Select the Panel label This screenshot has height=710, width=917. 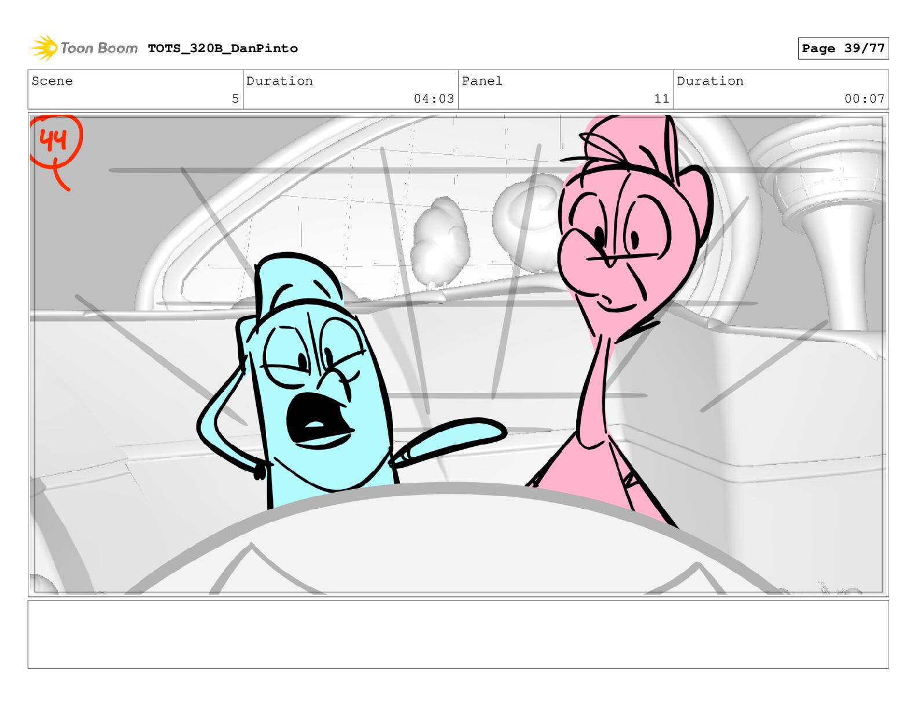coord(482,81)
